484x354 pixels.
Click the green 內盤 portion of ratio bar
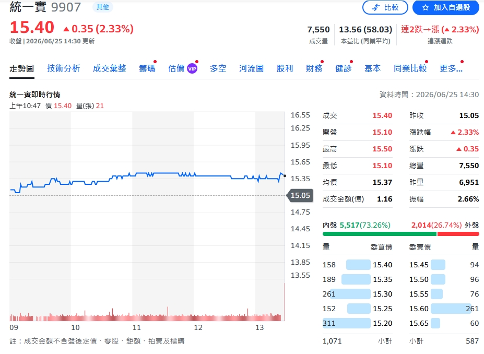pos(380,234)
